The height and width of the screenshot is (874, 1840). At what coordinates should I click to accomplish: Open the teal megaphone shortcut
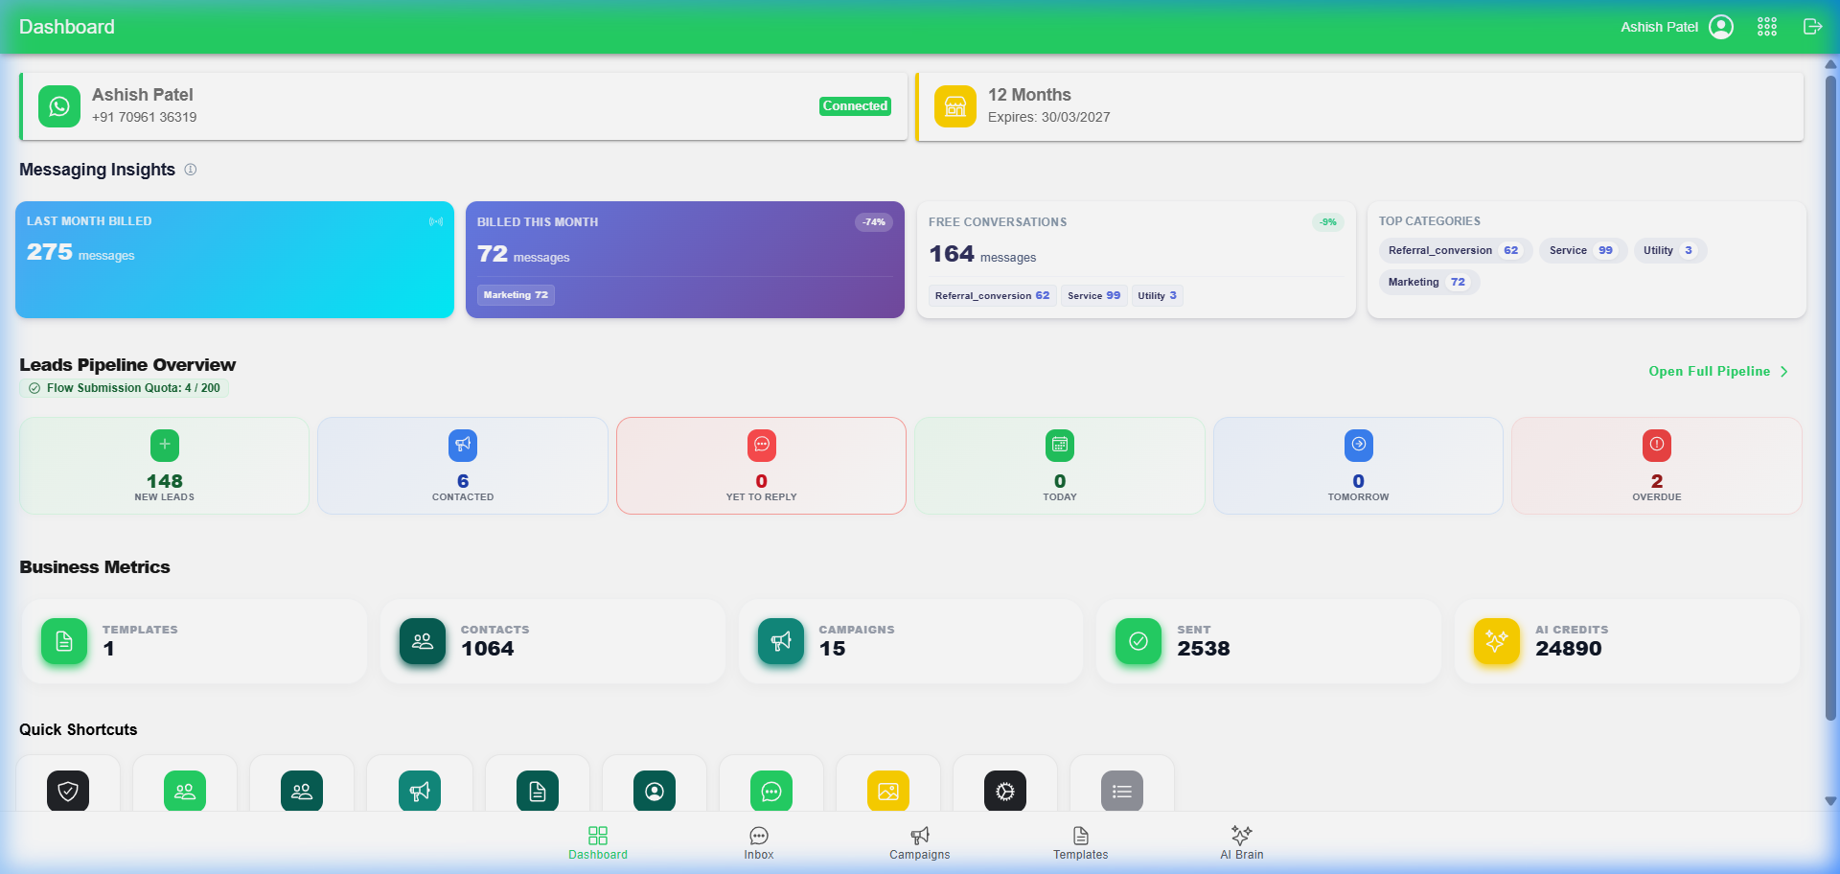420,791
